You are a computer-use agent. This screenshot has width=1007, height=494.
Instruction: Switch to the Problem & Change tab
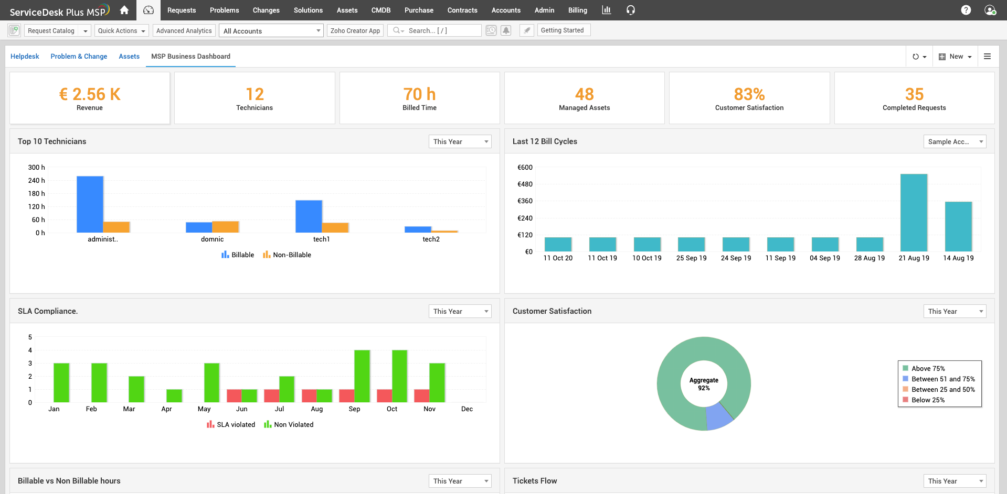79,56
